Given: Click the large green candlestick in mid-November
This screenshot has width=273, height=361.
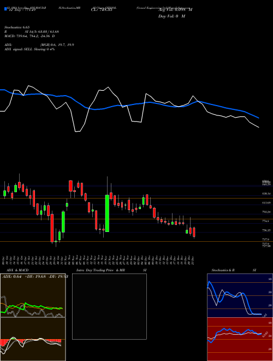Looking at the screenshot, I should click(108, 213).
